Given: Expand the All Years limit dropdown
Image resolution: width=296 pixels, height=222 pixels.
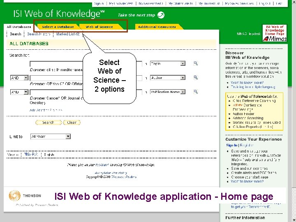Looking at the screenshot, I should [68, 136].
